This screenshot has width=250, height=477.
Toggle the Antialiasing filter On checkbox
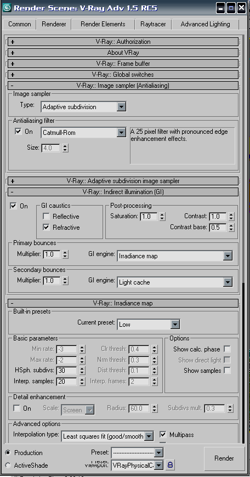tap(18, 132)
